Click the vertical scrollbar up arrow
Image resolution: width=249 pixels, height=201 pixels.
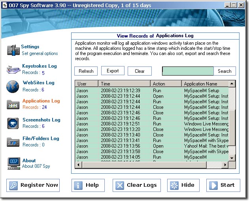tap(232, 83)
